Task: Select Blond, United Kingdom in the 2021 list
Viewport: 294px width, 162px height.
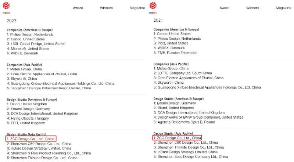Action: [x=174, y=108]
